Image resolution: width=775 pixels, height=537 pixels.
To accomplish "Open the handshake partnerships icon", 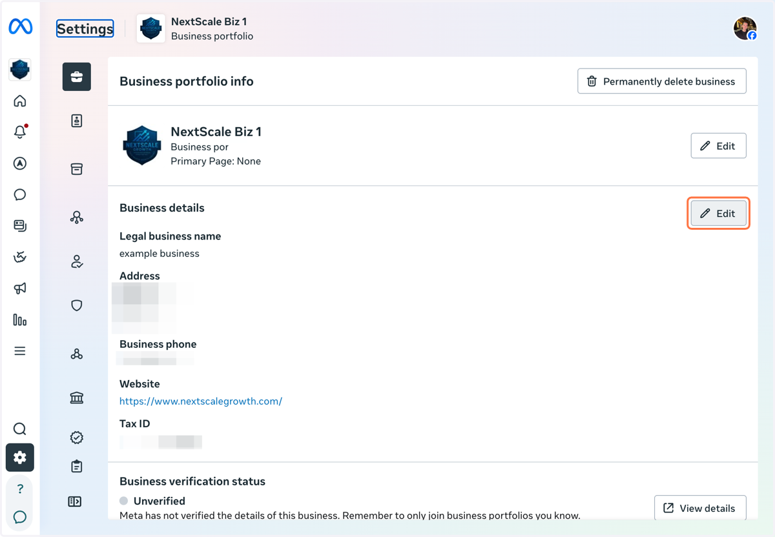I will [20, 257].
